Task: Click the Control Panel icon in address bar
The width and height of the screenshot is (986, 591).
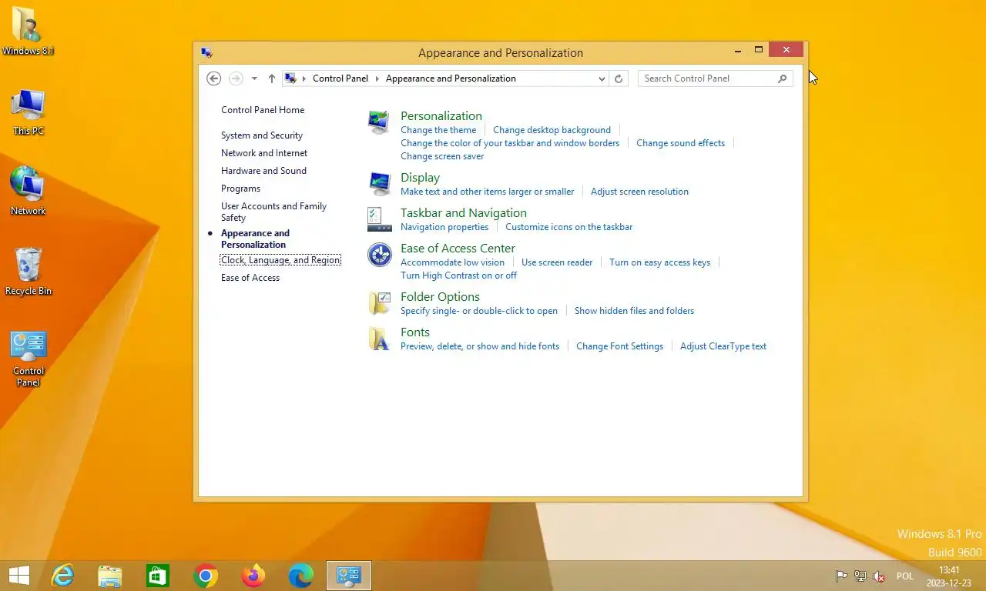Action: click(290, 78)
